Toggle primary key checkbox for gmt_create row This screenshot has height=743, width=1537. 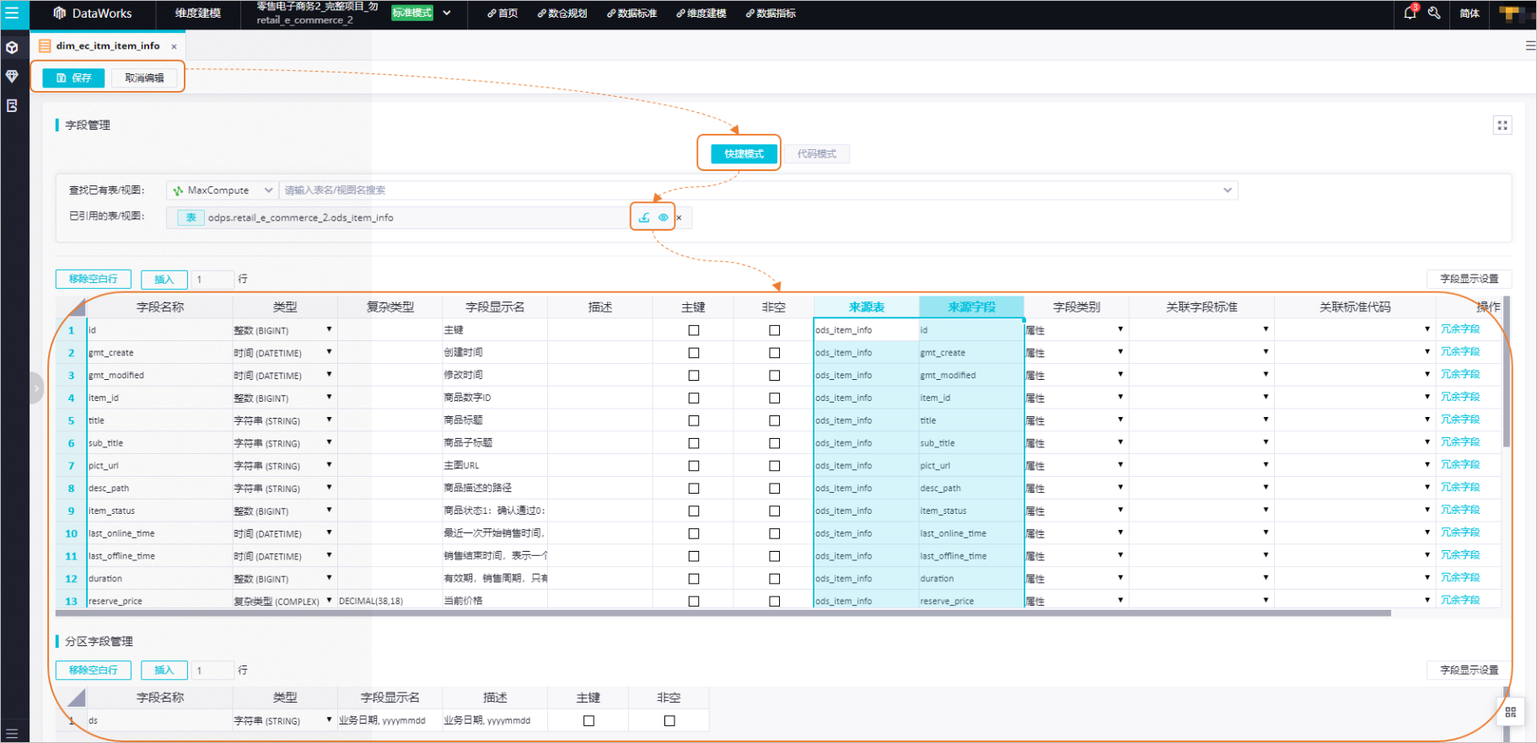coord(694,353)
